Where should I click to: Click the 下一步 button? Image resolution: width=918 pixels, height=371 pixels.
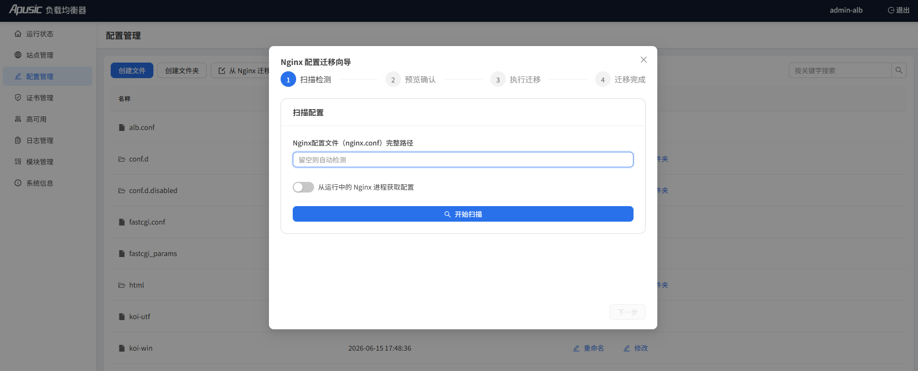click(x=628, y=312)
